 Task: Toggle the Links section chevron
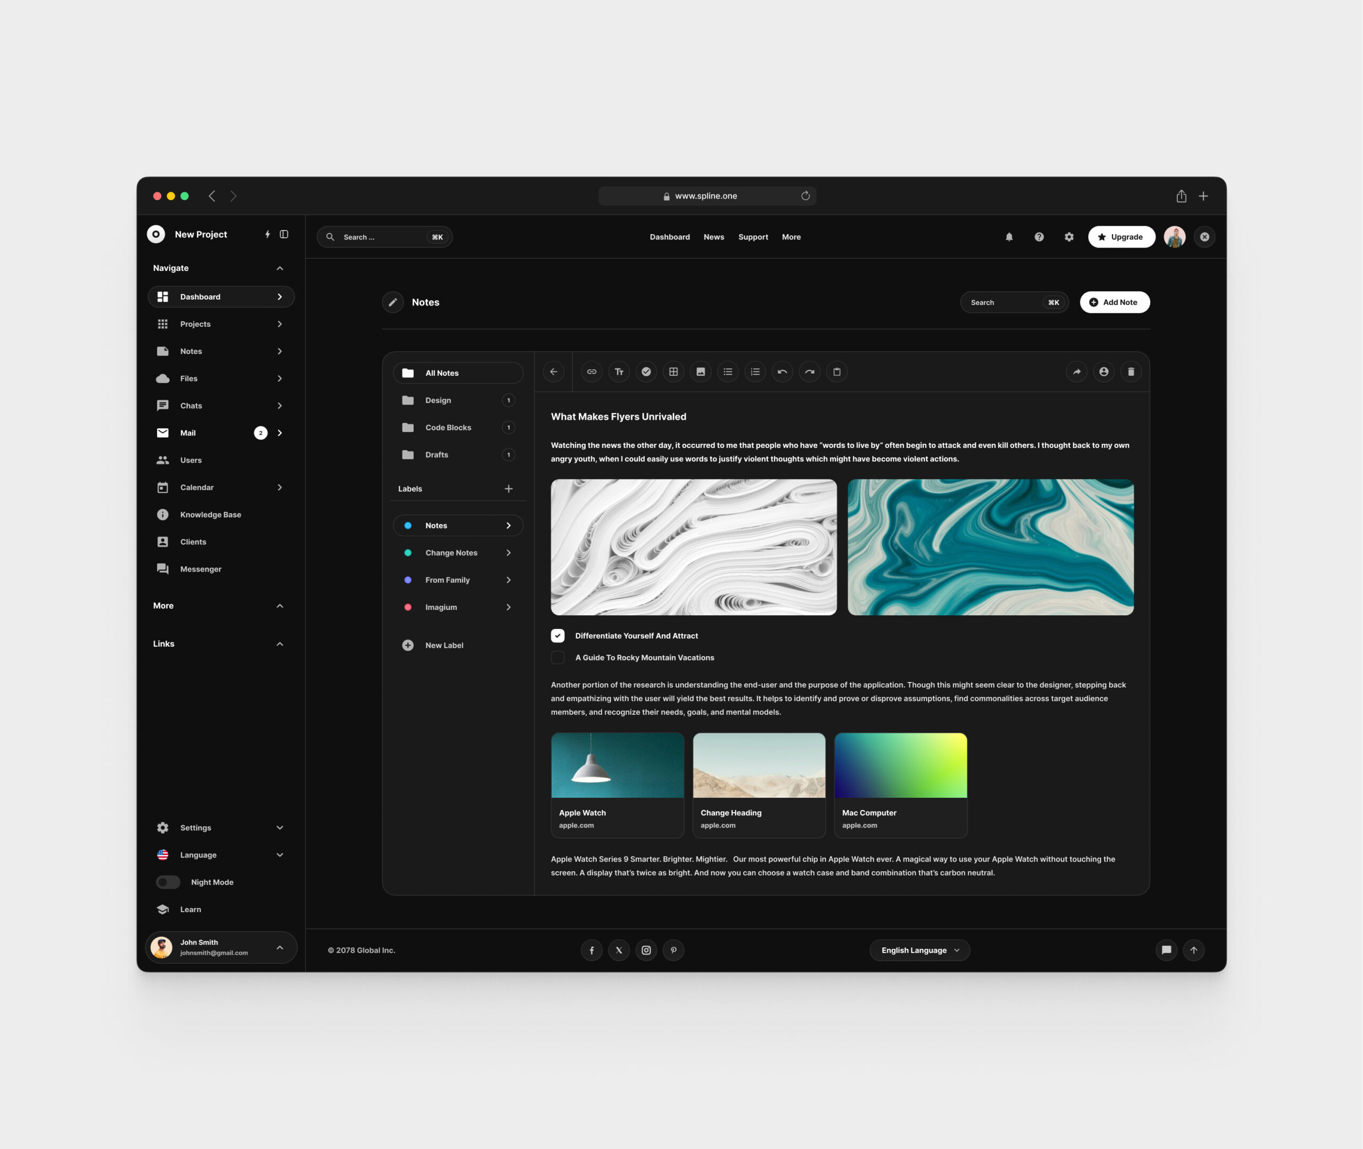(x=280, y=644)
